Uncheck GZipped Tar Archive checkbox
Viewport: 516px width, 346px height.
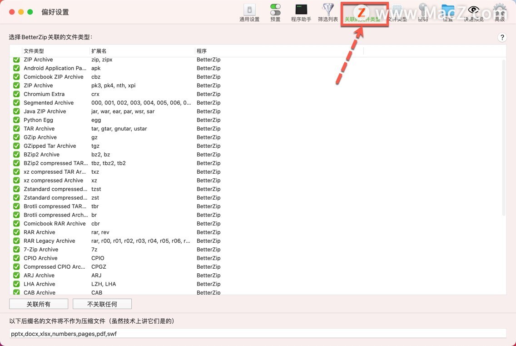(16, 146)
